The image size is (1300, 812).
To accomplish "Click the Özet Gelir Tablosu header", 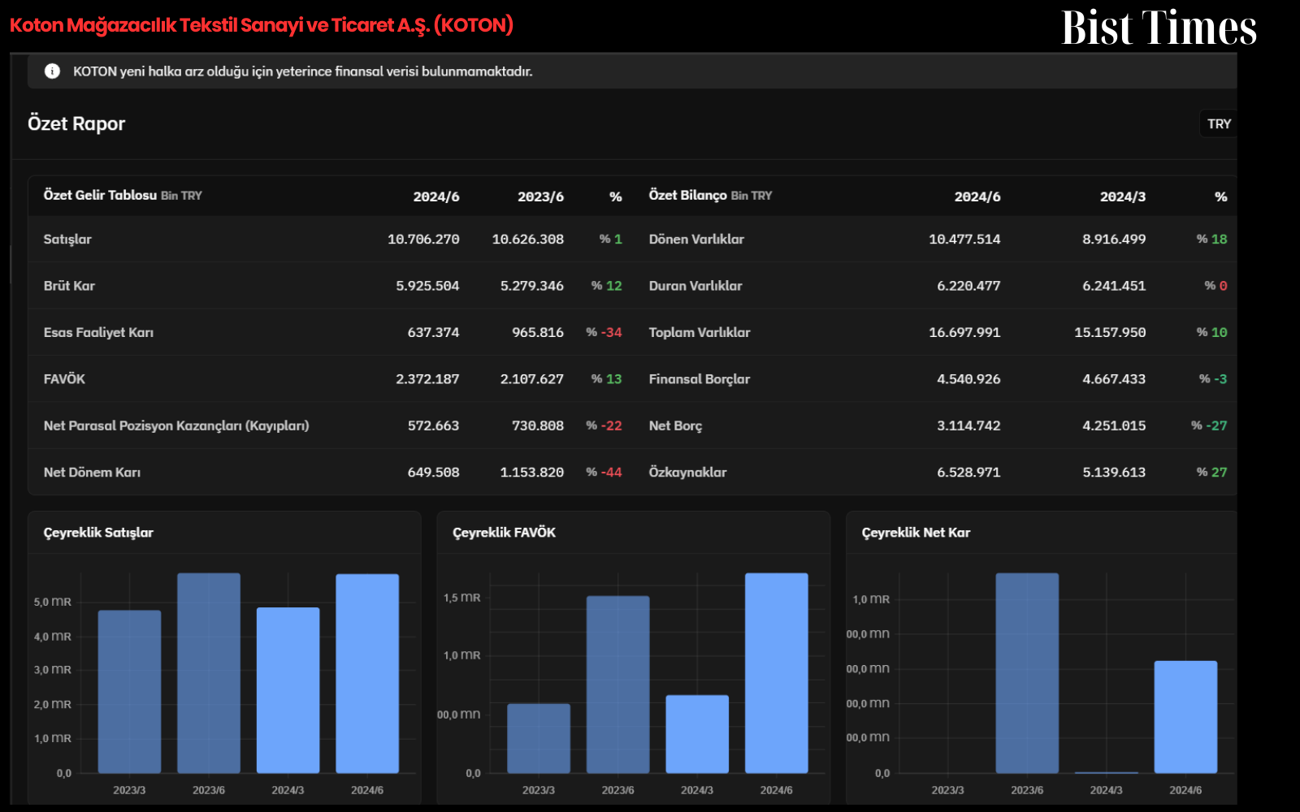I will point(100,196).
